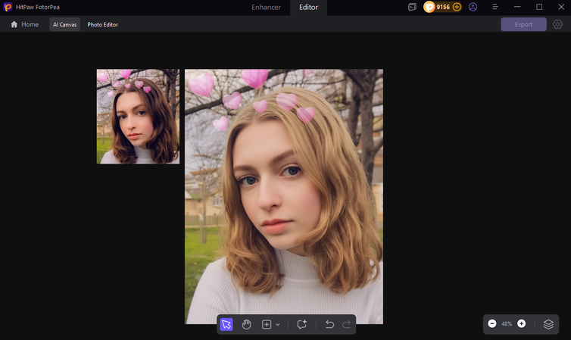Click the Export button
This screenshot has width=571, height=340.
523,24
